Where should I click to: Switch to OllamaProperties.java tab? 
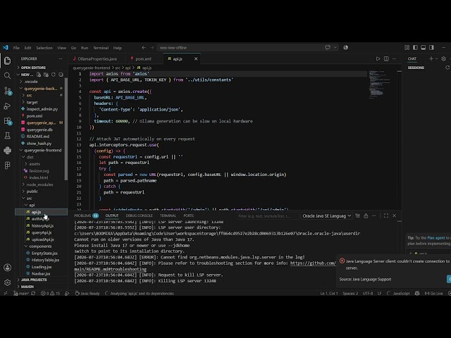tap(97, 58)
